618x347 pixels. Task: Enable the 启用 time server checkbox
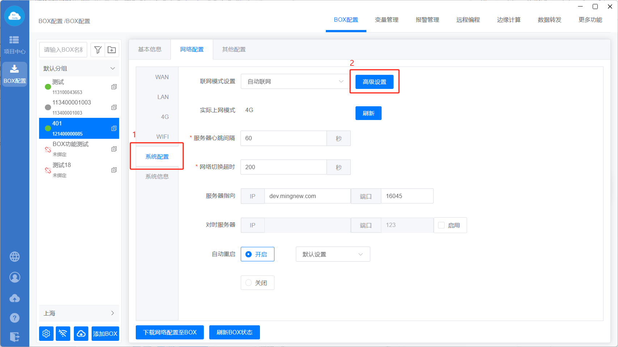[x=441, y=225]
